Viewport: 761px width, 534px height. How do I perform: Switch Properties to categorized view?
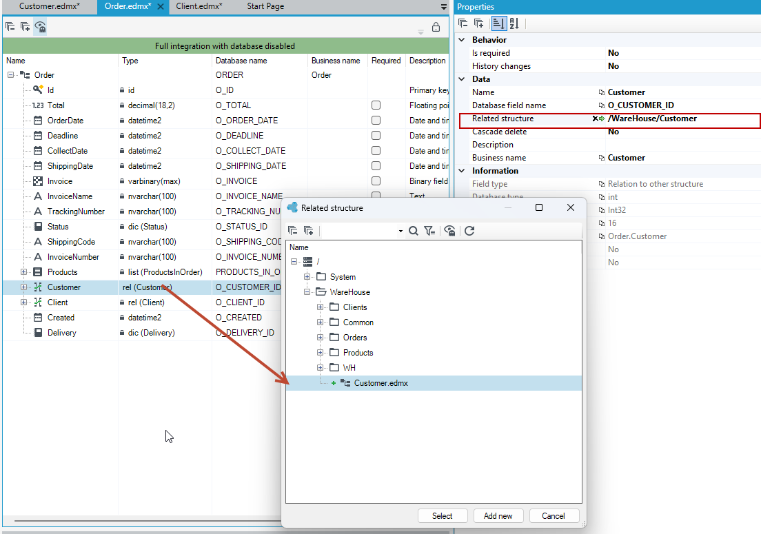[498, 23]
